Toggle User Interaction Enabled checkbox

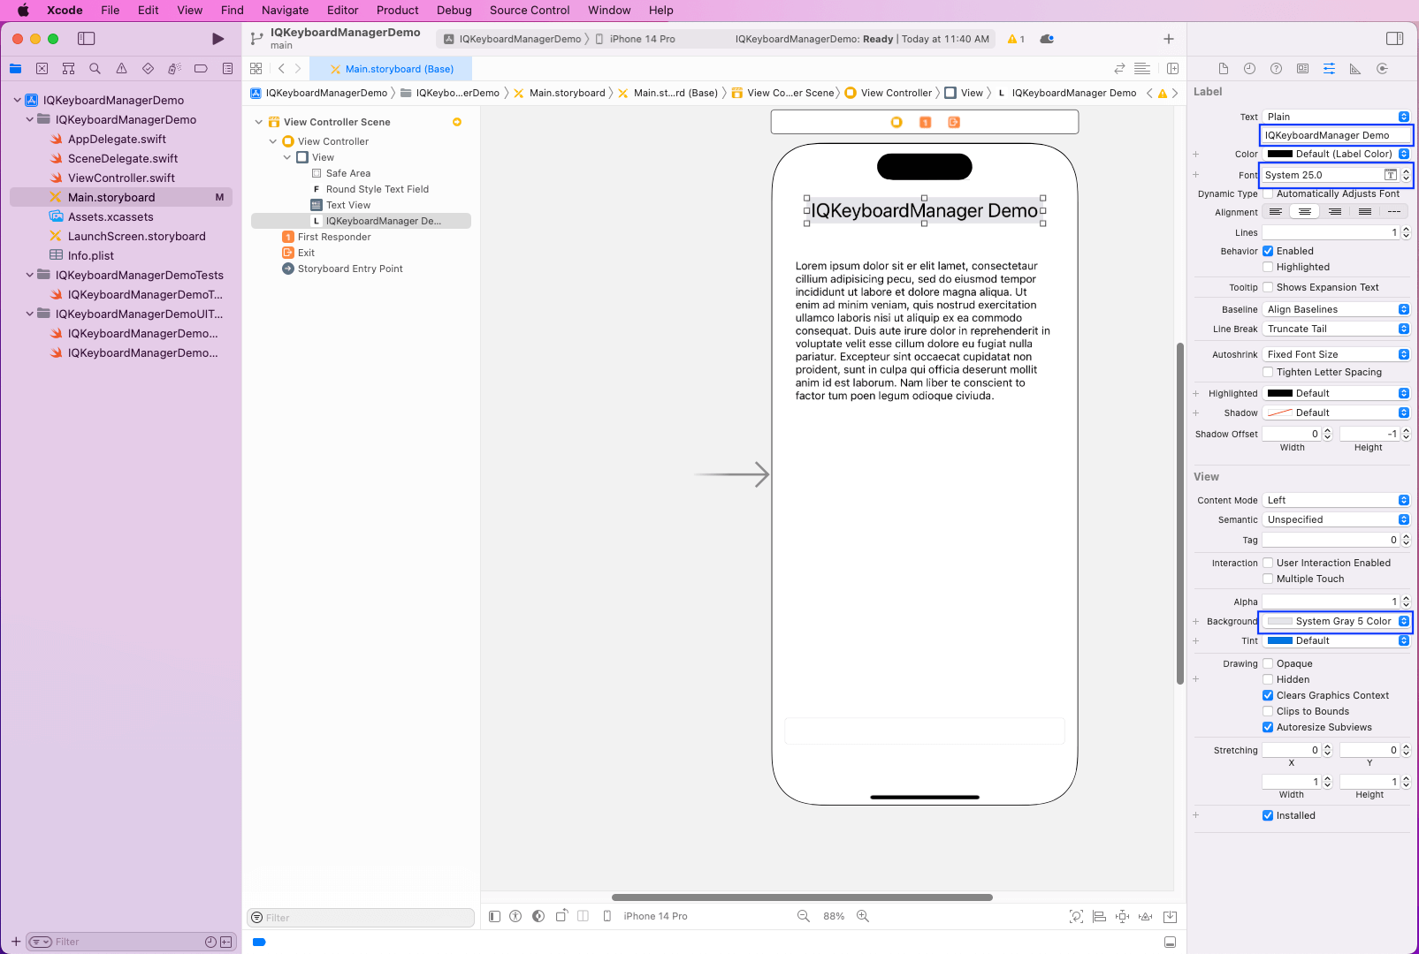pos(1268,563)
